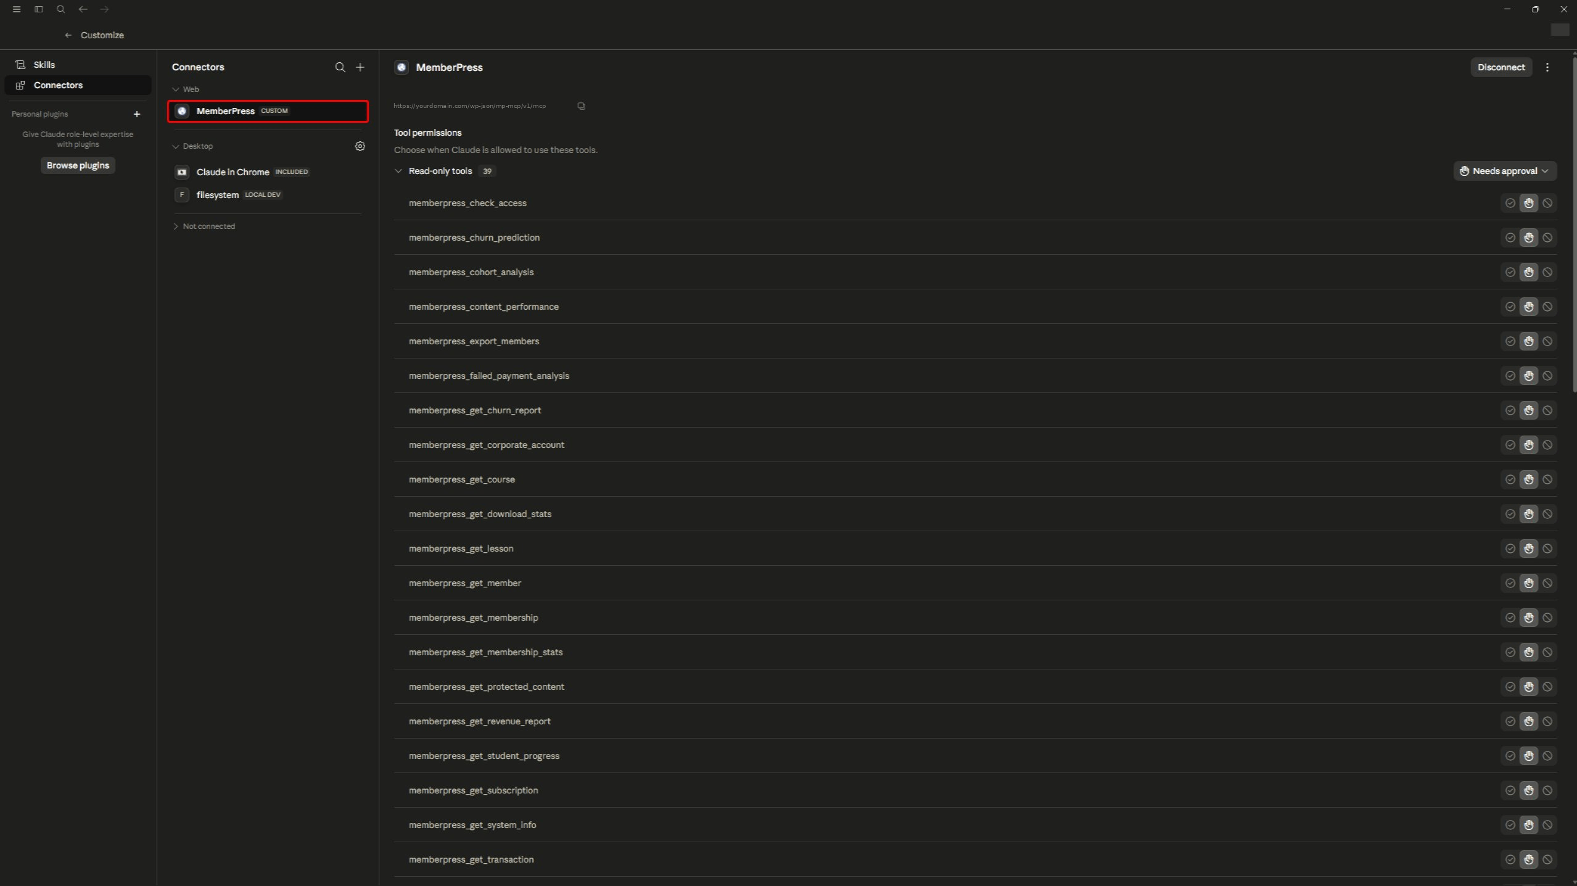Click the memberpress_get_revenue_report tool name
The height and width of the screenshot is (886, 1577).
479,721
